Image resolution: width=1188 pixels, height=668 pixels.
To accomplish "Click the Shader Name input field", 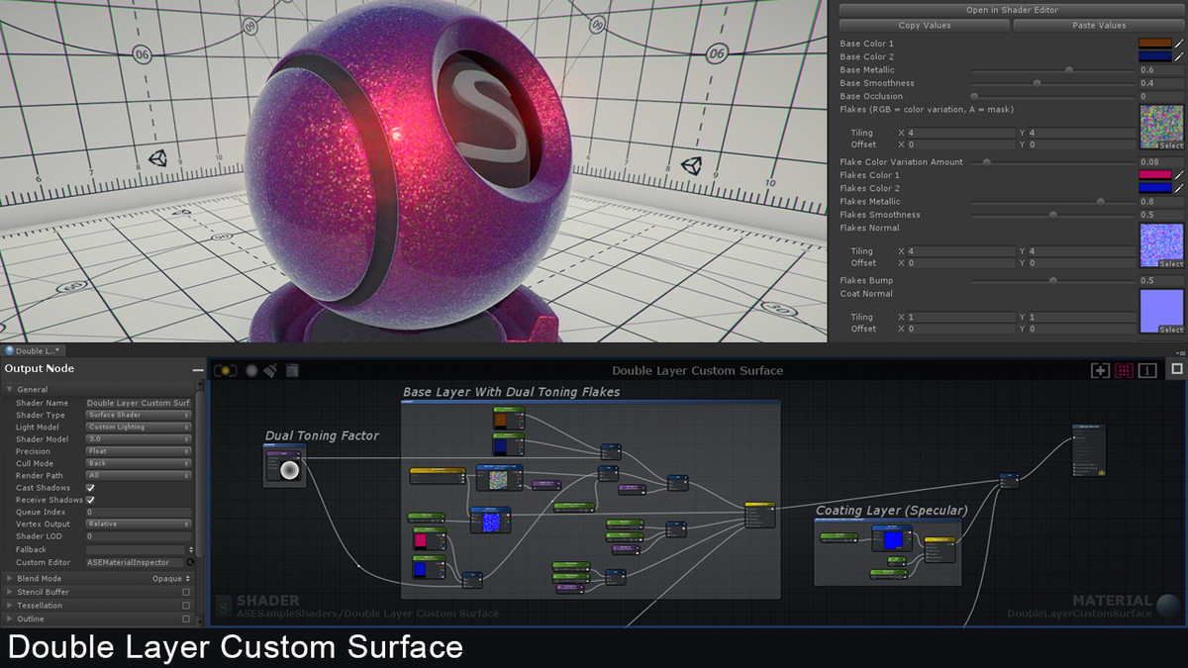I will 139,403.
